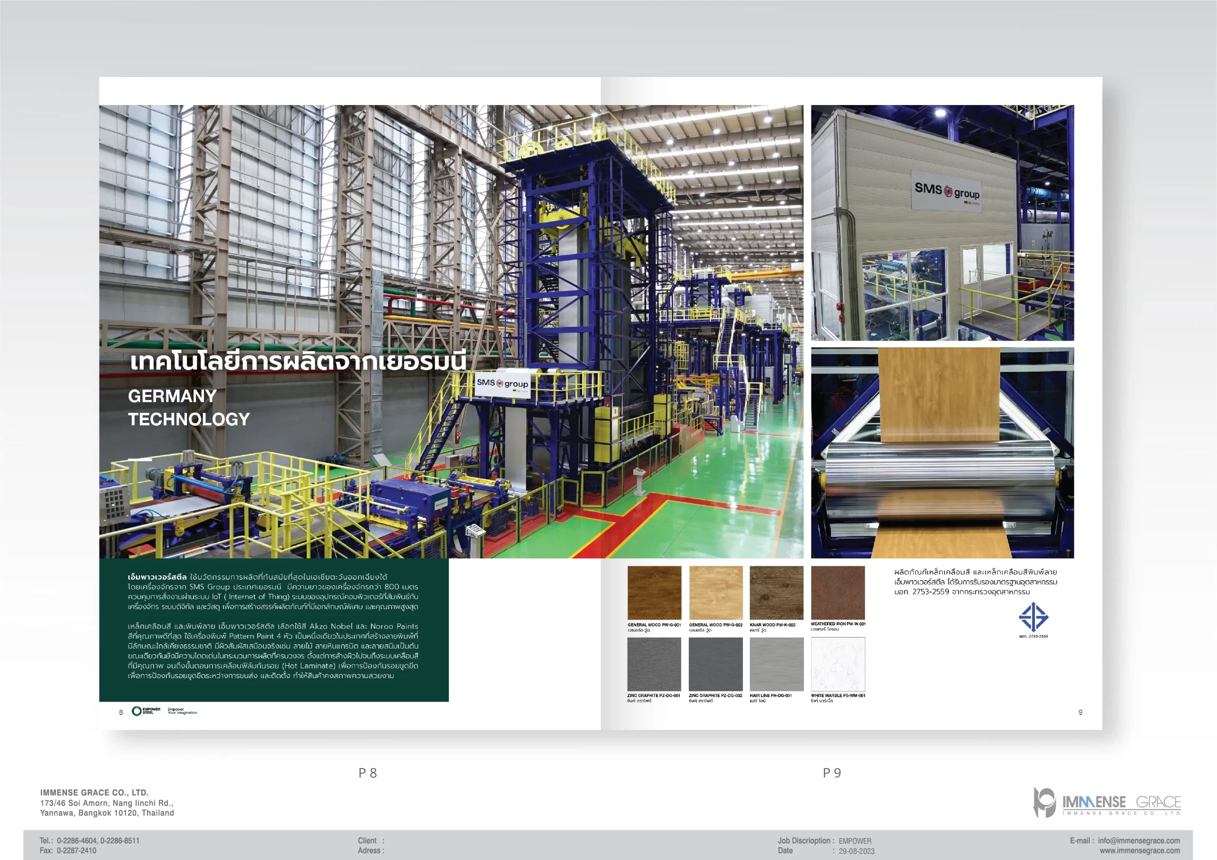The width and height of the screenshot is (1217, 860).
Task: Click the SMS group sign on the white building
Action: (x=947, y=192)
